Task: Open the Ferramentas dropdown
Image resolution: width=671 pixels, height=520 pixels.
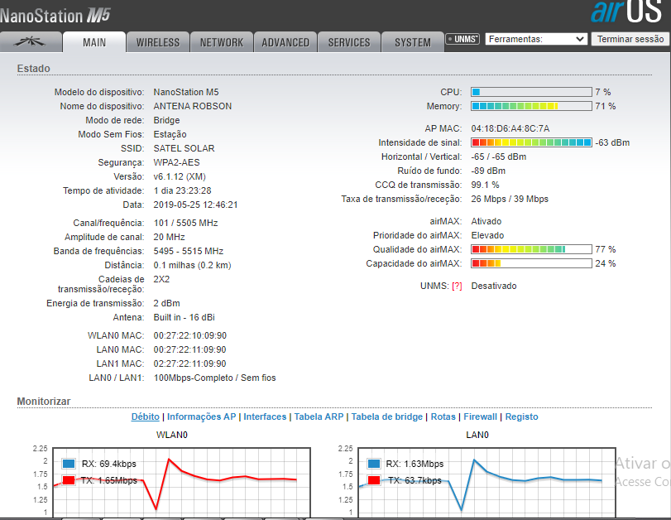Action: coord(536,39)
